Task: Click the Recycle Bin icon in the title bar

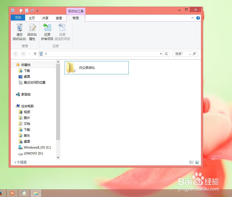Action: [x=13, y=11]
